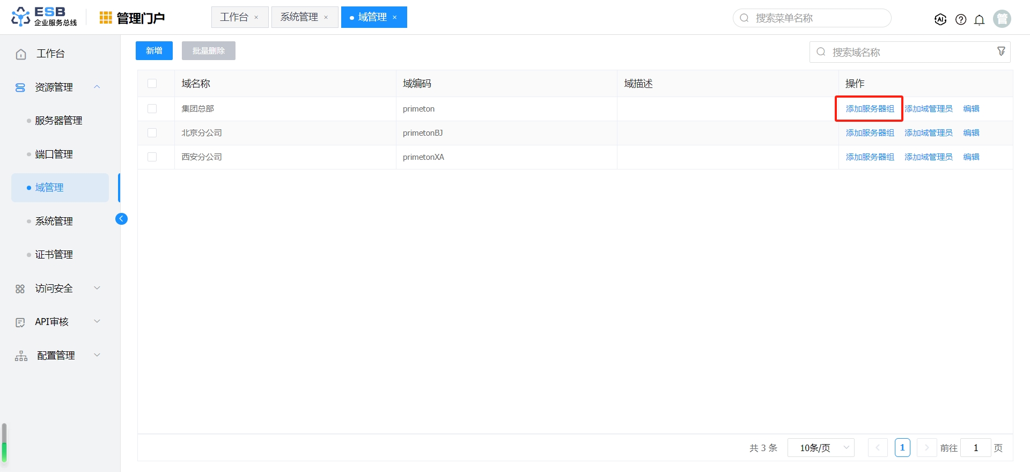Click 添加域管理员 for 北京分公司
Viewport: 1030px width, 472px height.
point(928,133)
